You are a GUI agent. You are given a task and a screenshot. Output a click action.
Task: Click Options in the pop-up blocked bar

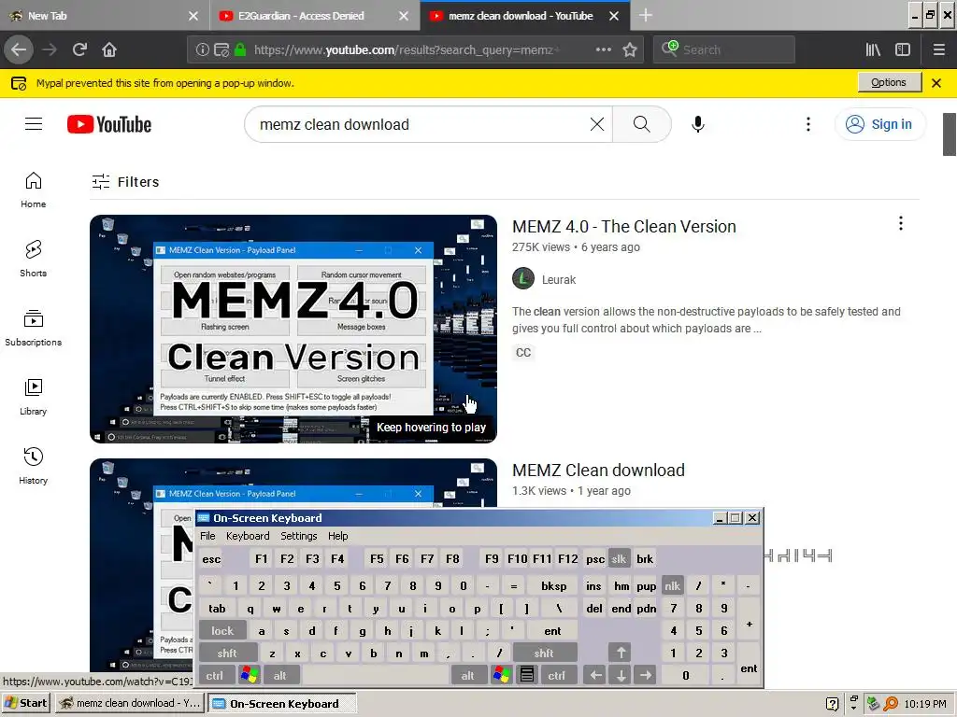coord(889,82)
